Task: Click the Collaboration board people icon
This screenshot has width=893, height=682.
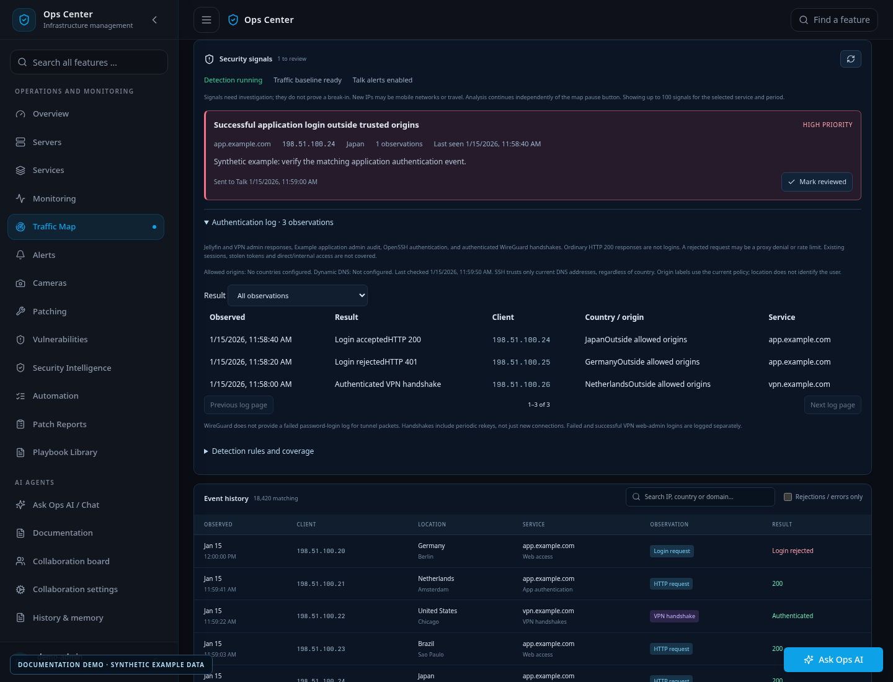Action: 20,562
